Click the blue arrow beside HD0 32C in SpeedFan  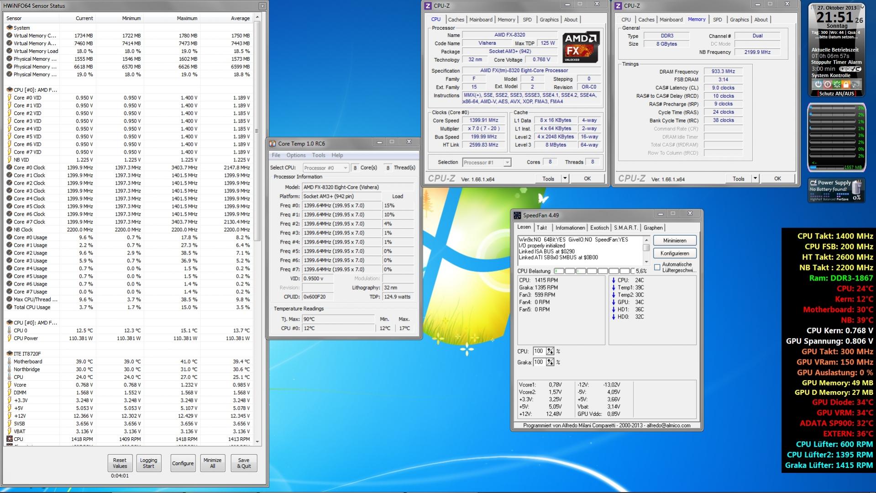(x=614, y=317)
